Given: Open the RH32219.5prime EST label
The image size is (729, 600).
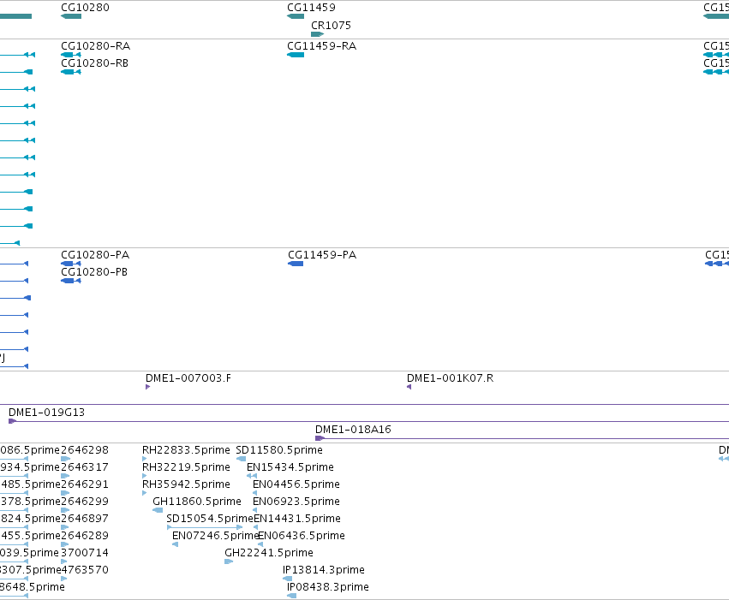Looking at the screenshot, I should pos(186,467).
